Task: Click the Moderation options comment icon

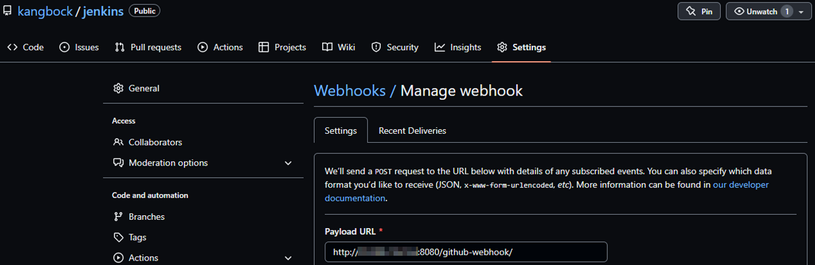Action: point(118,163)
